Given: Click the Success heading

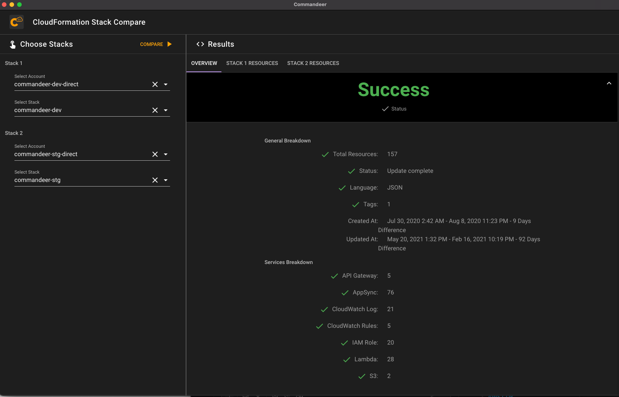Looking at the screenshot, I should click(x=393, y=90).
